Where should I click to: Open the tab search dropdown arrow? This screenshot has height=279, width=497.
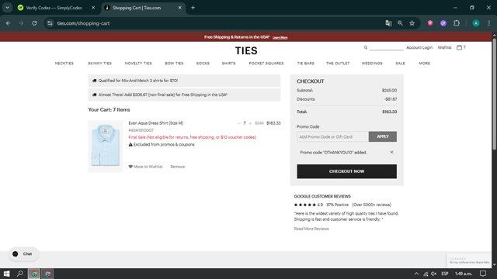coord(7,8)
